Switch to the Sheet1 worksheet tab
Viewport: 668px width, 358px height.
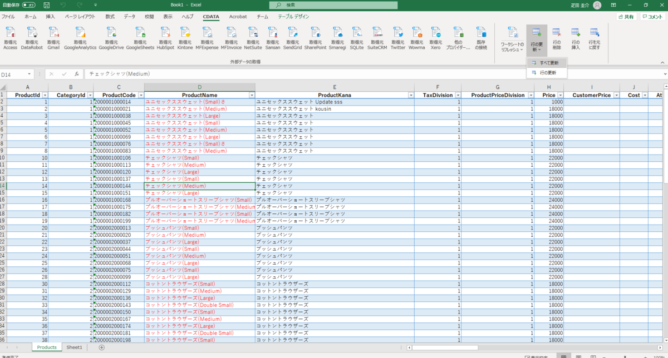pos(74,347)
